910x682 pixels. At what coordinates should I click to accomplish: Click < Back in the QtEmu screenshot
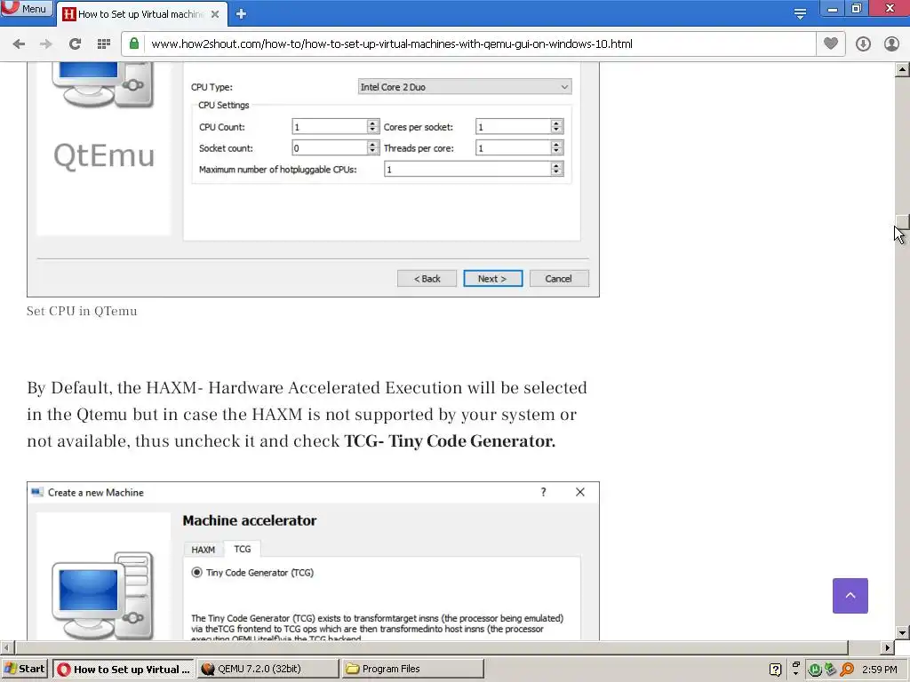click(x=427, y=278)
